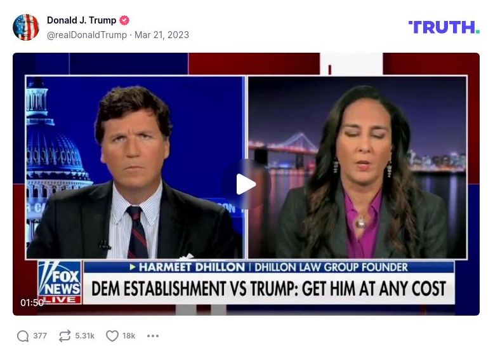Viewport: 493px width, 355px height.
Task: Click the DEM ESTABLISHMENT VS TRUMP headline banner
Action: [x=269, y=288]
